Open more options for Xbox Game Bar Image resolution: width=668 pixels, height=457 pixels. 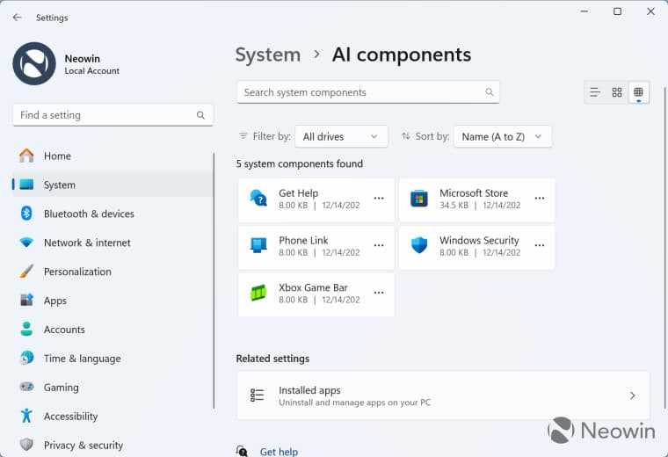point(379,294)
